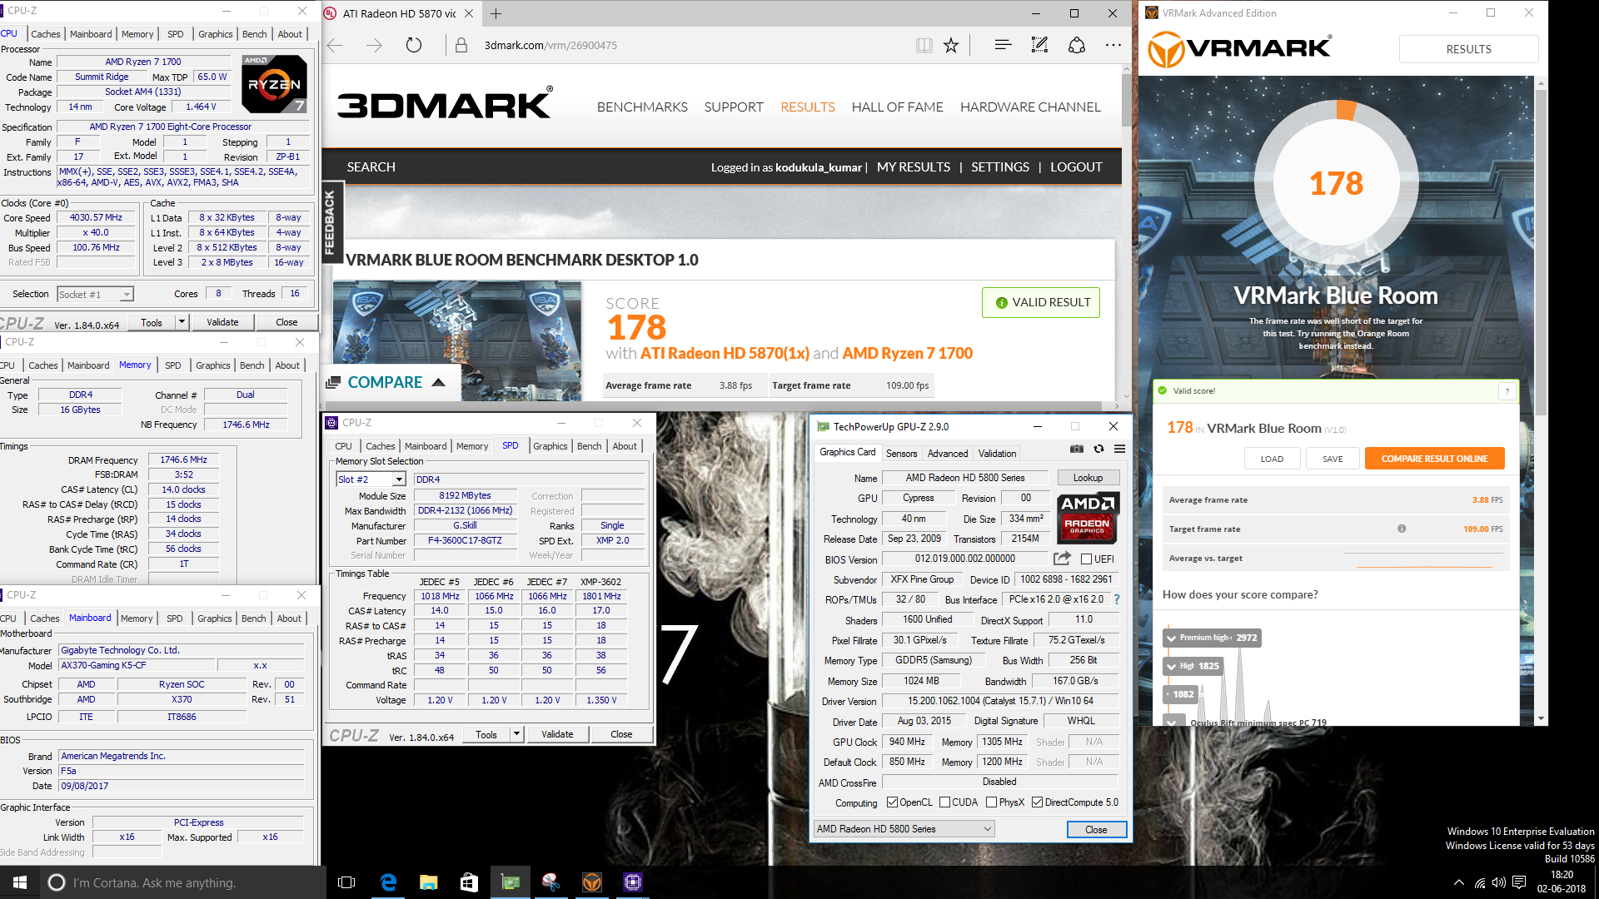Go back in the Edge browser
The height and width of the screenshot is (899, 1599).
[335, 46]
